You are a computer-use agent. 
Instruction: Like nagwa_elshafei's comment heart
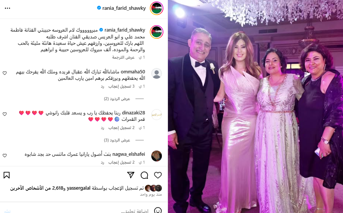point(5,155)
